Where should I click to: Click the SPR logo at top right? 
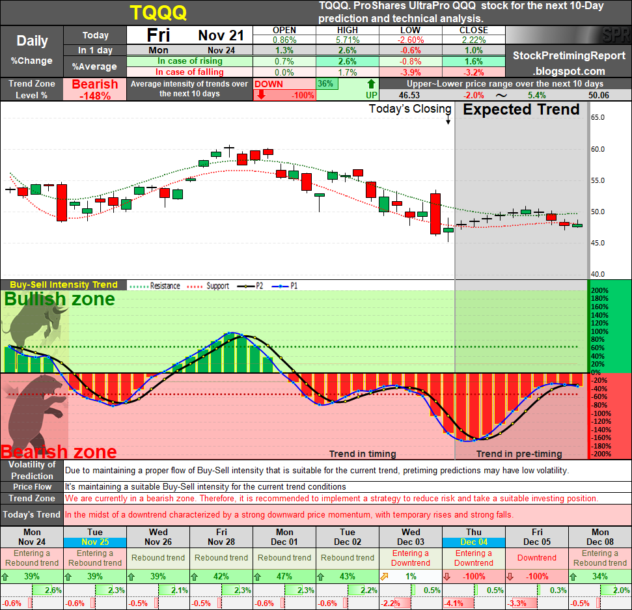tap(615, 35)
